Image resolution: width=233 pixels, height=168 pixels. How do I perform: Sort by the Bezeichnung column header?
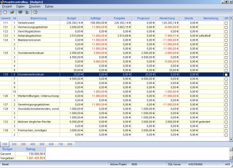(39, 18)
